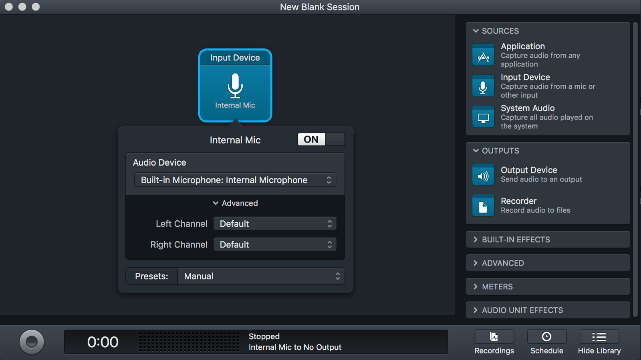Click the 'Audio Device' label

coord(159,162)
